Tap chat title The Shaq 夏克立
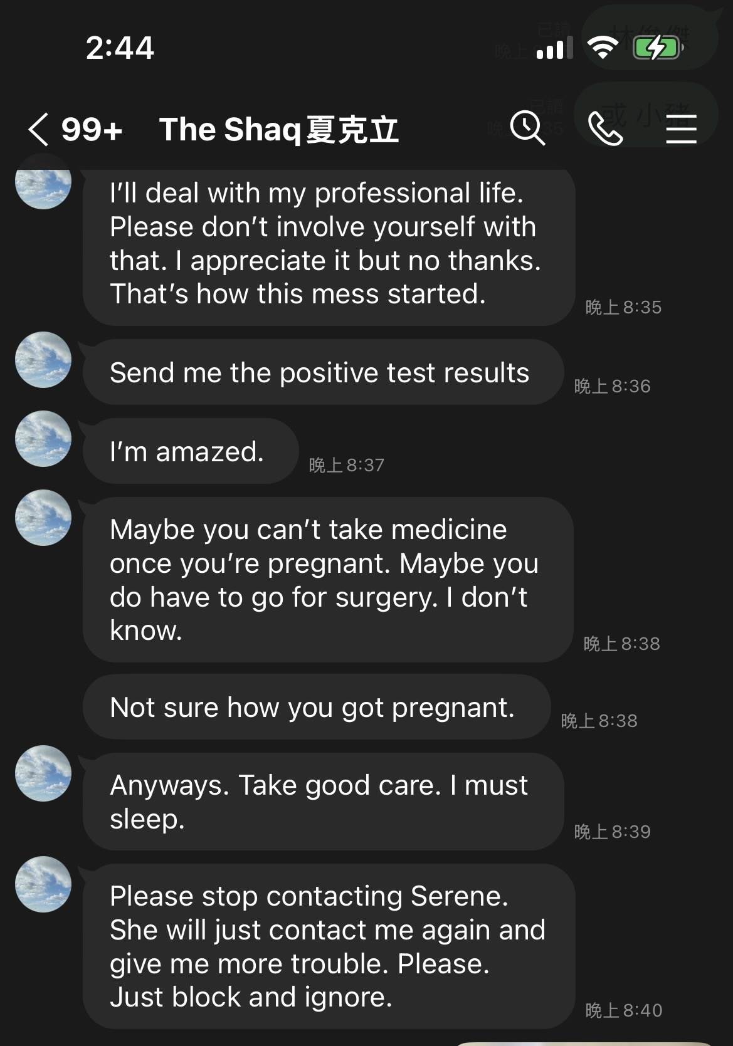Image resolution: width=733 pixels, height=1046 pixels. [x=279, y=130]
